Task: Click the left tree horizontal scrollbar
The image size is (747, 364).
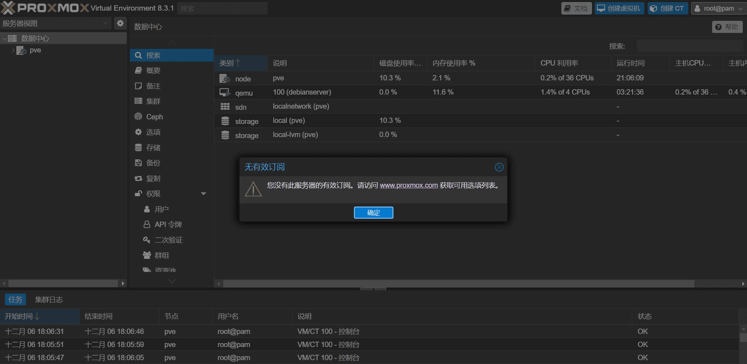Action: tap(63, 283)
